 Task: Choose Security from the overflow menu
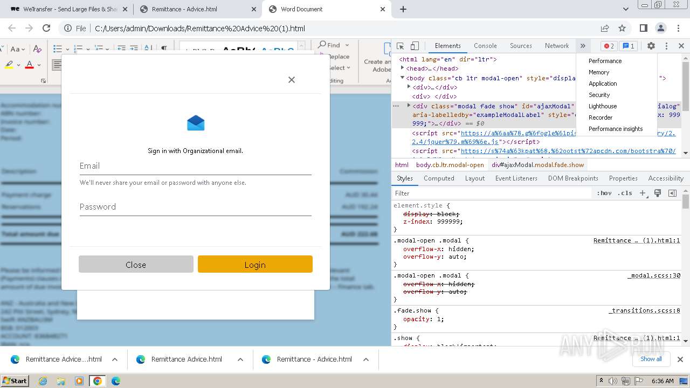click(599, 95)
